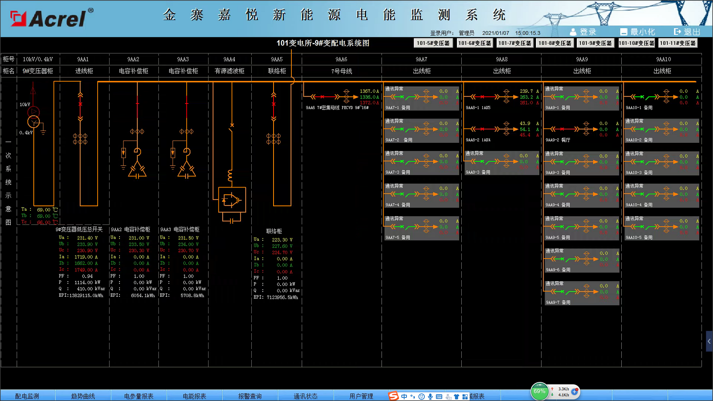The width and height of the screenshot is (713, 401).
Task: Click the Sogou input method logo
Action: 393,396
